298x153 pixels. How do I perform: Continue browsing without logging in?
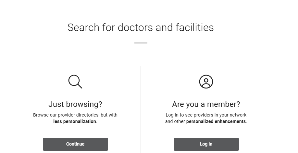(x=75, y=144)
